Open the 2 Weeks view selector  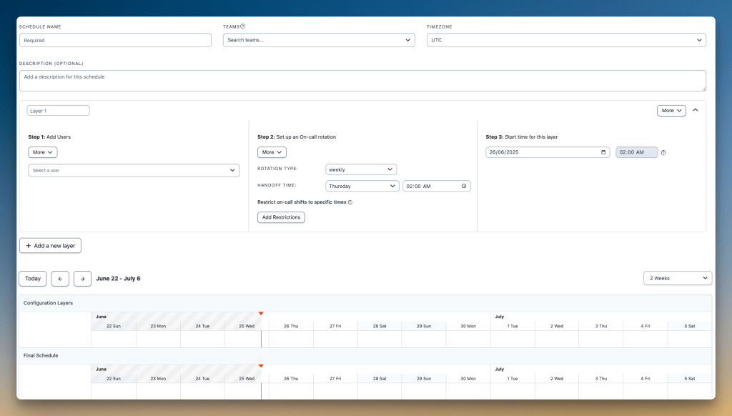[677, 277]
